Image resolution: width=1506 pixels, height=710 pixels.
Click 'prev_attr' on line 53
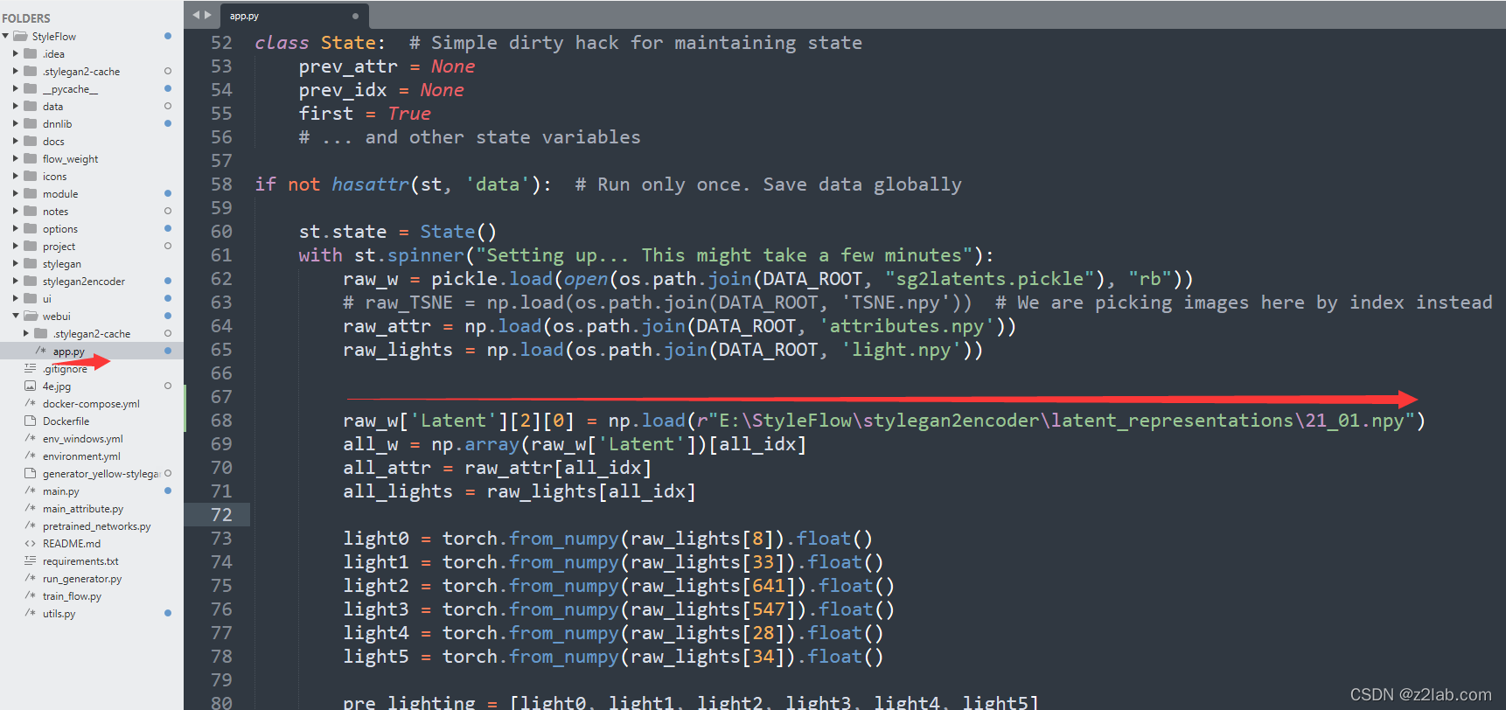348,66
